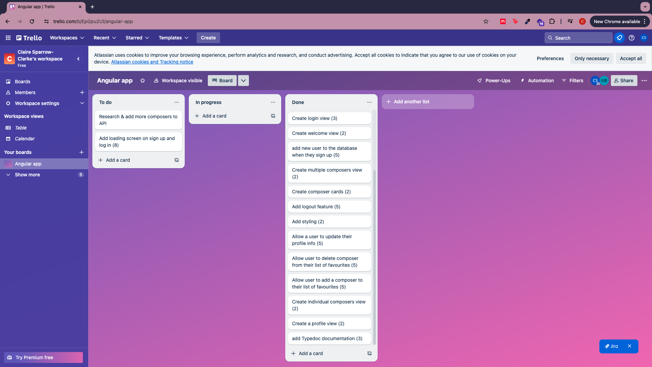Click Add another list button
The width and height of the screenshot is (652, 367).
coord(427,101)
